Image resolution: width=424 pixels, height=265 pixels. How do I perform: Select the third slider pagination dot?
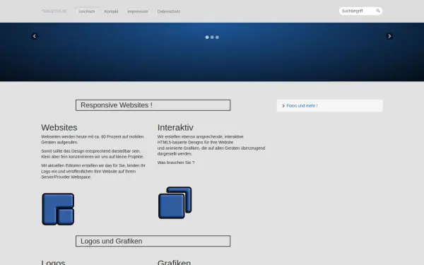pos(217,37)
